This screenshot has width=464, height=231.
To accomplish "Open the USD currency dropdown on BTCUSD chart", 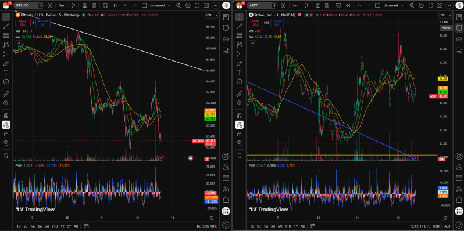I will click(x=211, y=15).
